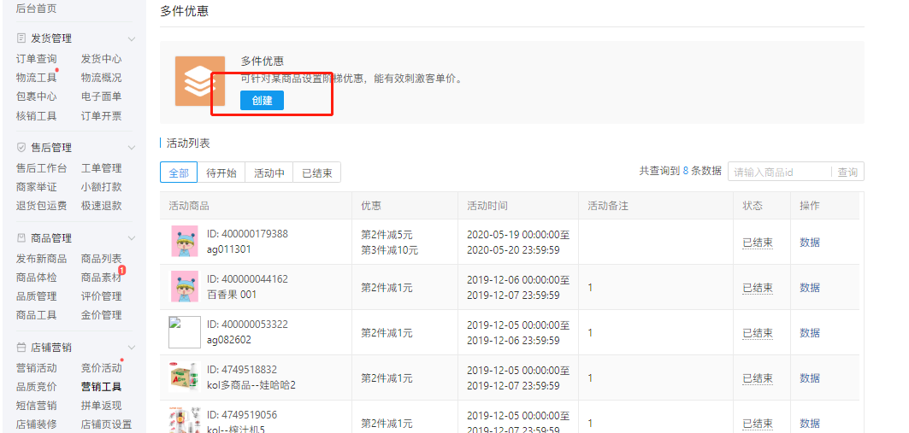
Task: Open 数据 for kol--榨汁机5 row
Action: coord(810,423)
